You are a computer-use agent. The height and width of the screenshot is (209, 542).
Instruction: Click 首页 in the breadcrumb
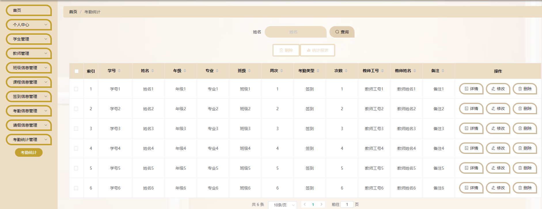coord(73,12)
